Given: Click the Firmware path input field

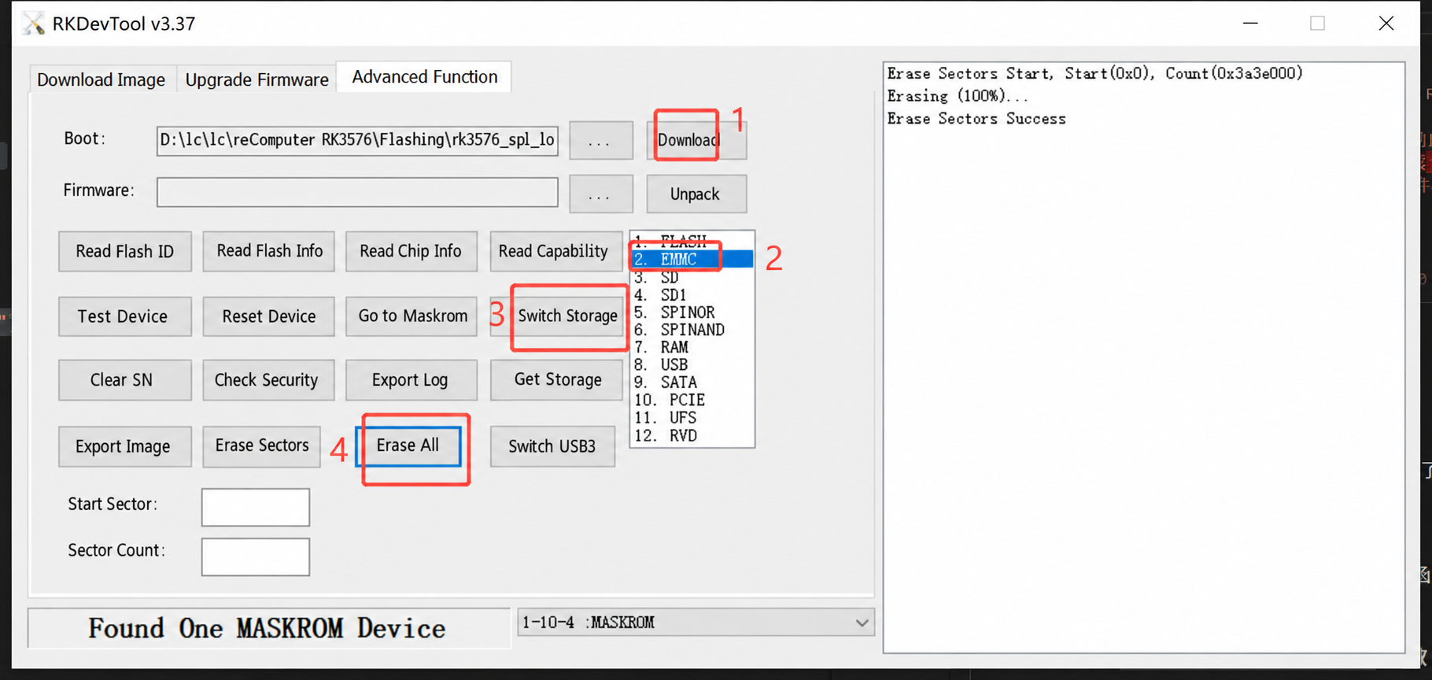Looking at the screenshot, I should pyautogui.click(x=357, y=192).
